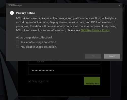
Task: Click the Stay logged in label text
Action: [40, 81]
